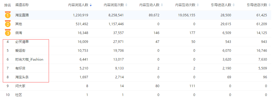277x109 pixels.
Task: Click the 引导进店次数 header label
Action: (257, 5)
